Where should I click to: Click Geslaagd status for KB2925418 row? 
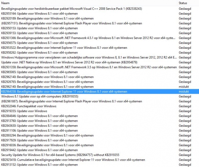tap(185, 160)
